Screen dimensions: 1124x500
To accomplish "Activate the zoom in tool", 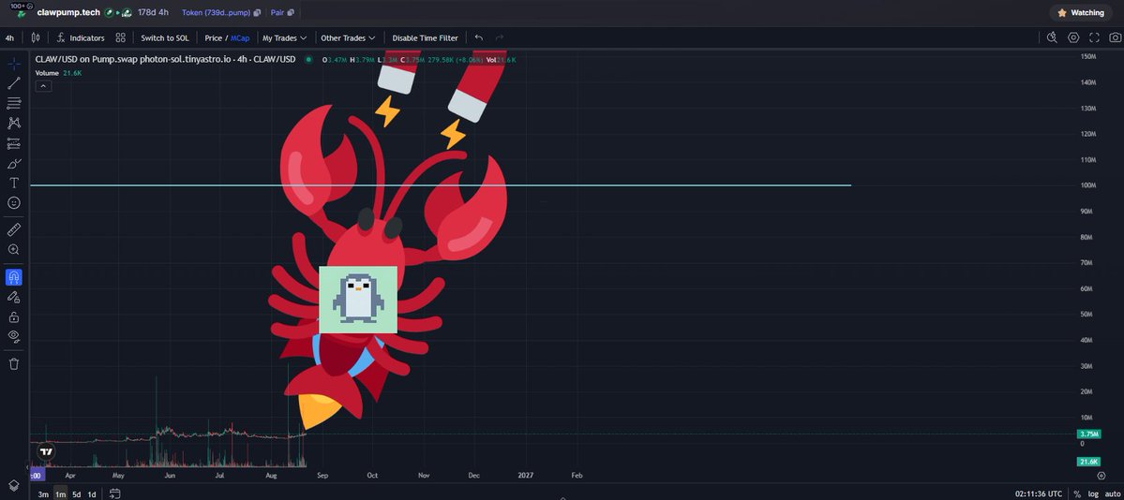I will click(14, 250).
